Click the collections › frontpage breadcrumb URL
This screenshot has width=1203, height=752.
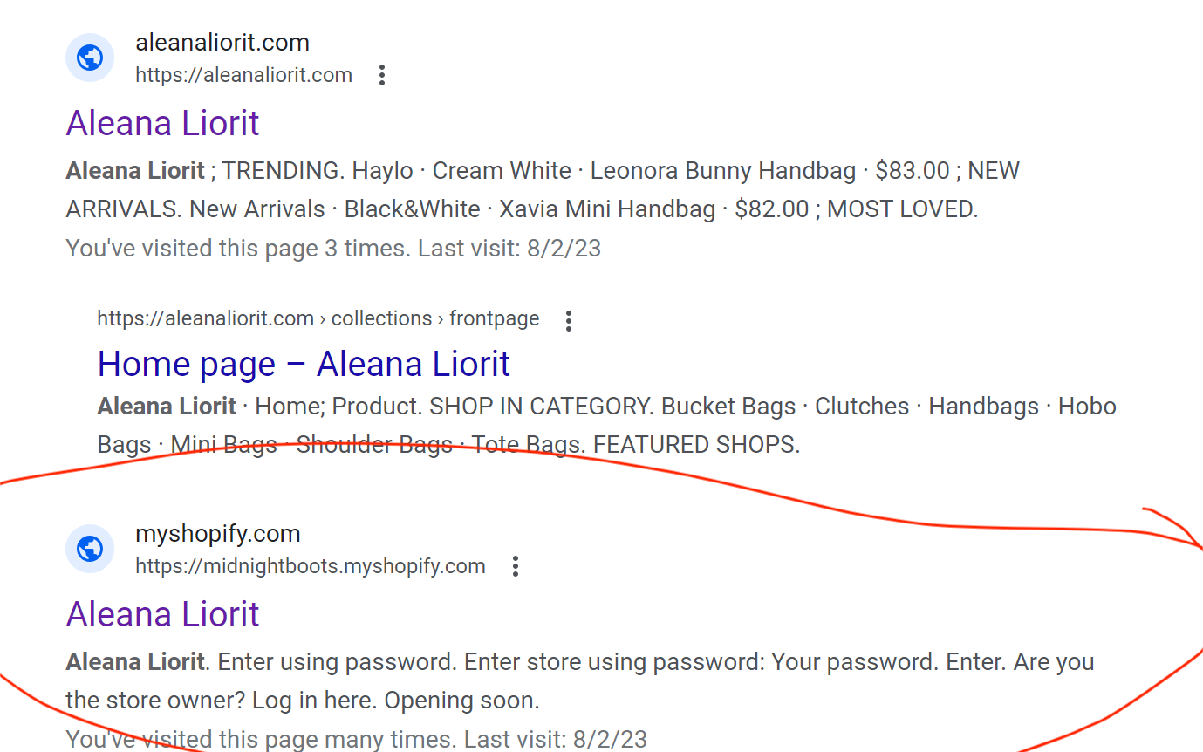pos(318,318)
